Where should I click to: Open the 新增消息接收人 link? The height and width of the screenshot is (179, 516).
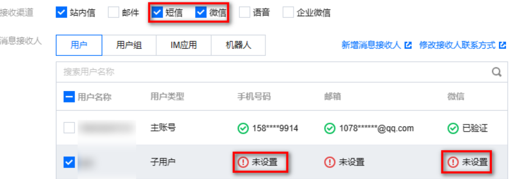pos(371,45)
